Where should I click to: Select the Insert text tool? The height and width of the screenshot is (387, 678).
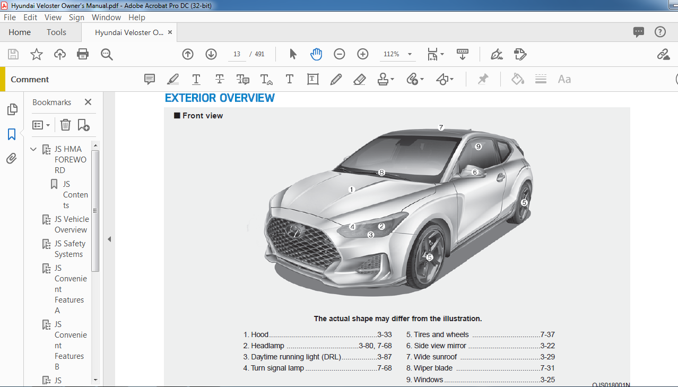tap(266, 79)
